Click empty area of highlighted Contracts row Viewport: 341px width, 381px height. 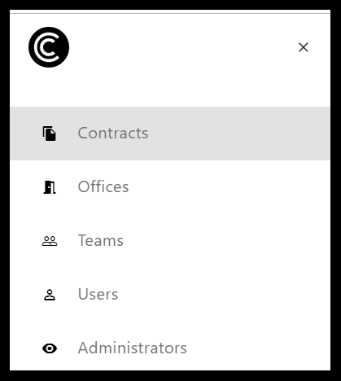[238, 134]
